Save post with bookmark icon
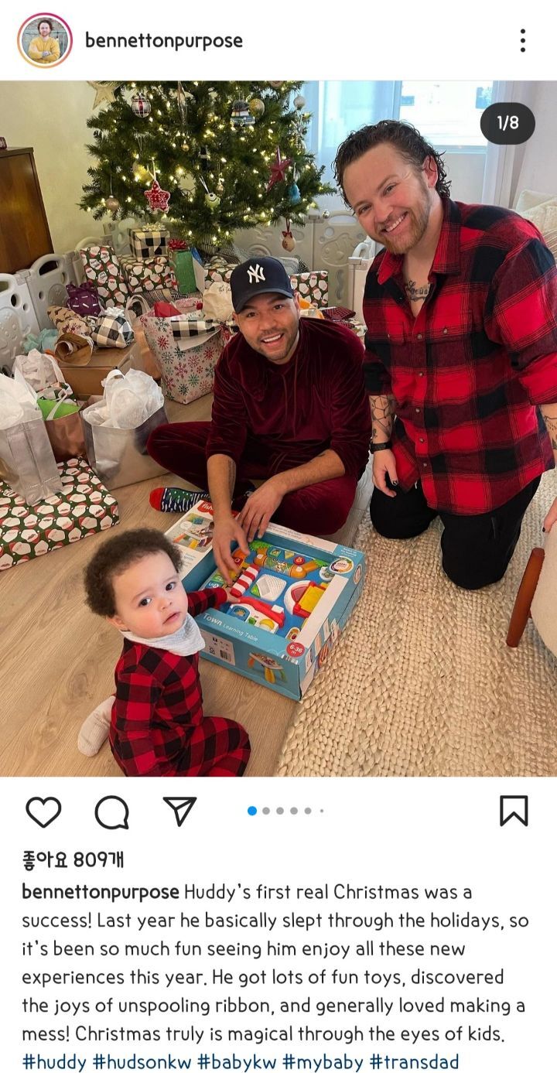The height and width of the screenshot is (1073, 557). click(x=514, y=811)
